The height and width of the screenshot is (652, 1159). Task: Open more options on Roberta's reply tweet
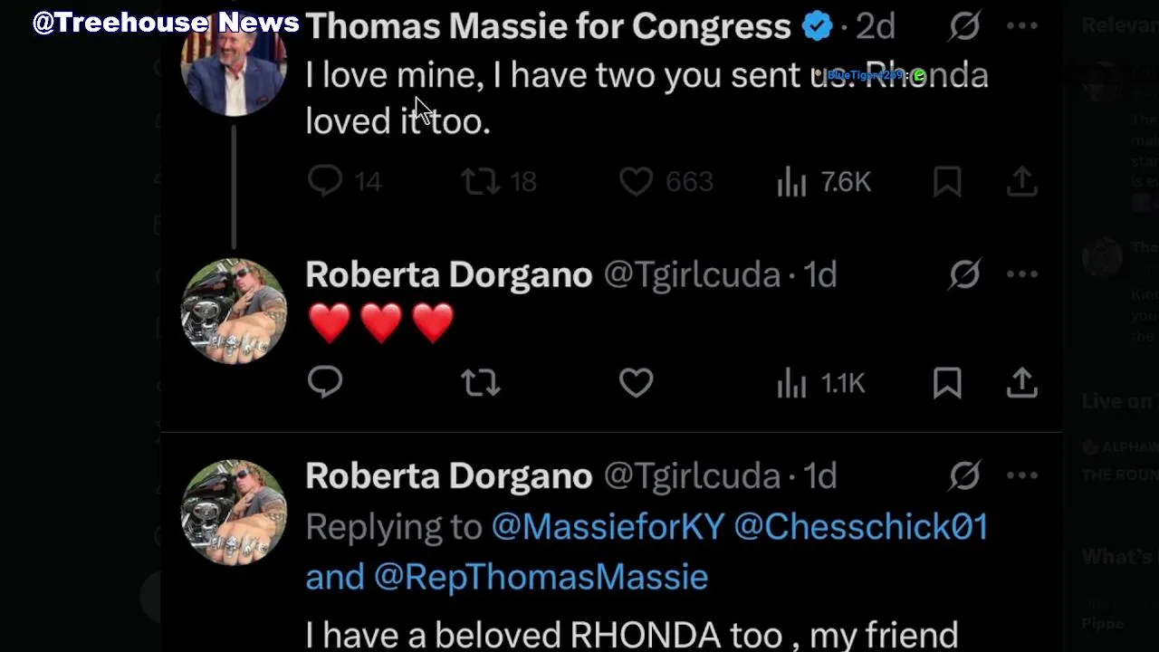[x=1022, y=475]
